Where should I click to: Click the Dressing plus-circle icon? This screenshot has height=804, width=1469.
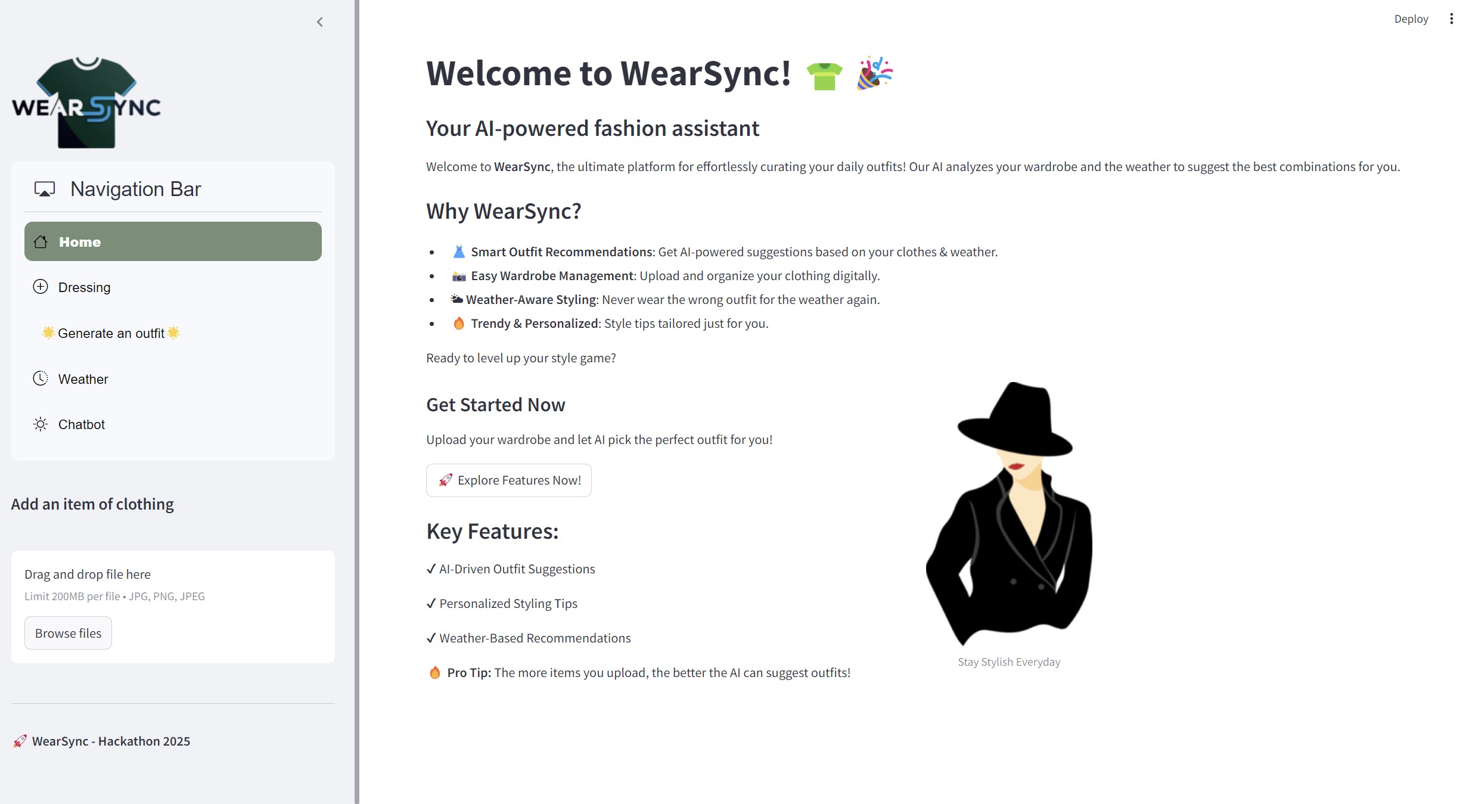tap(41, 287)
